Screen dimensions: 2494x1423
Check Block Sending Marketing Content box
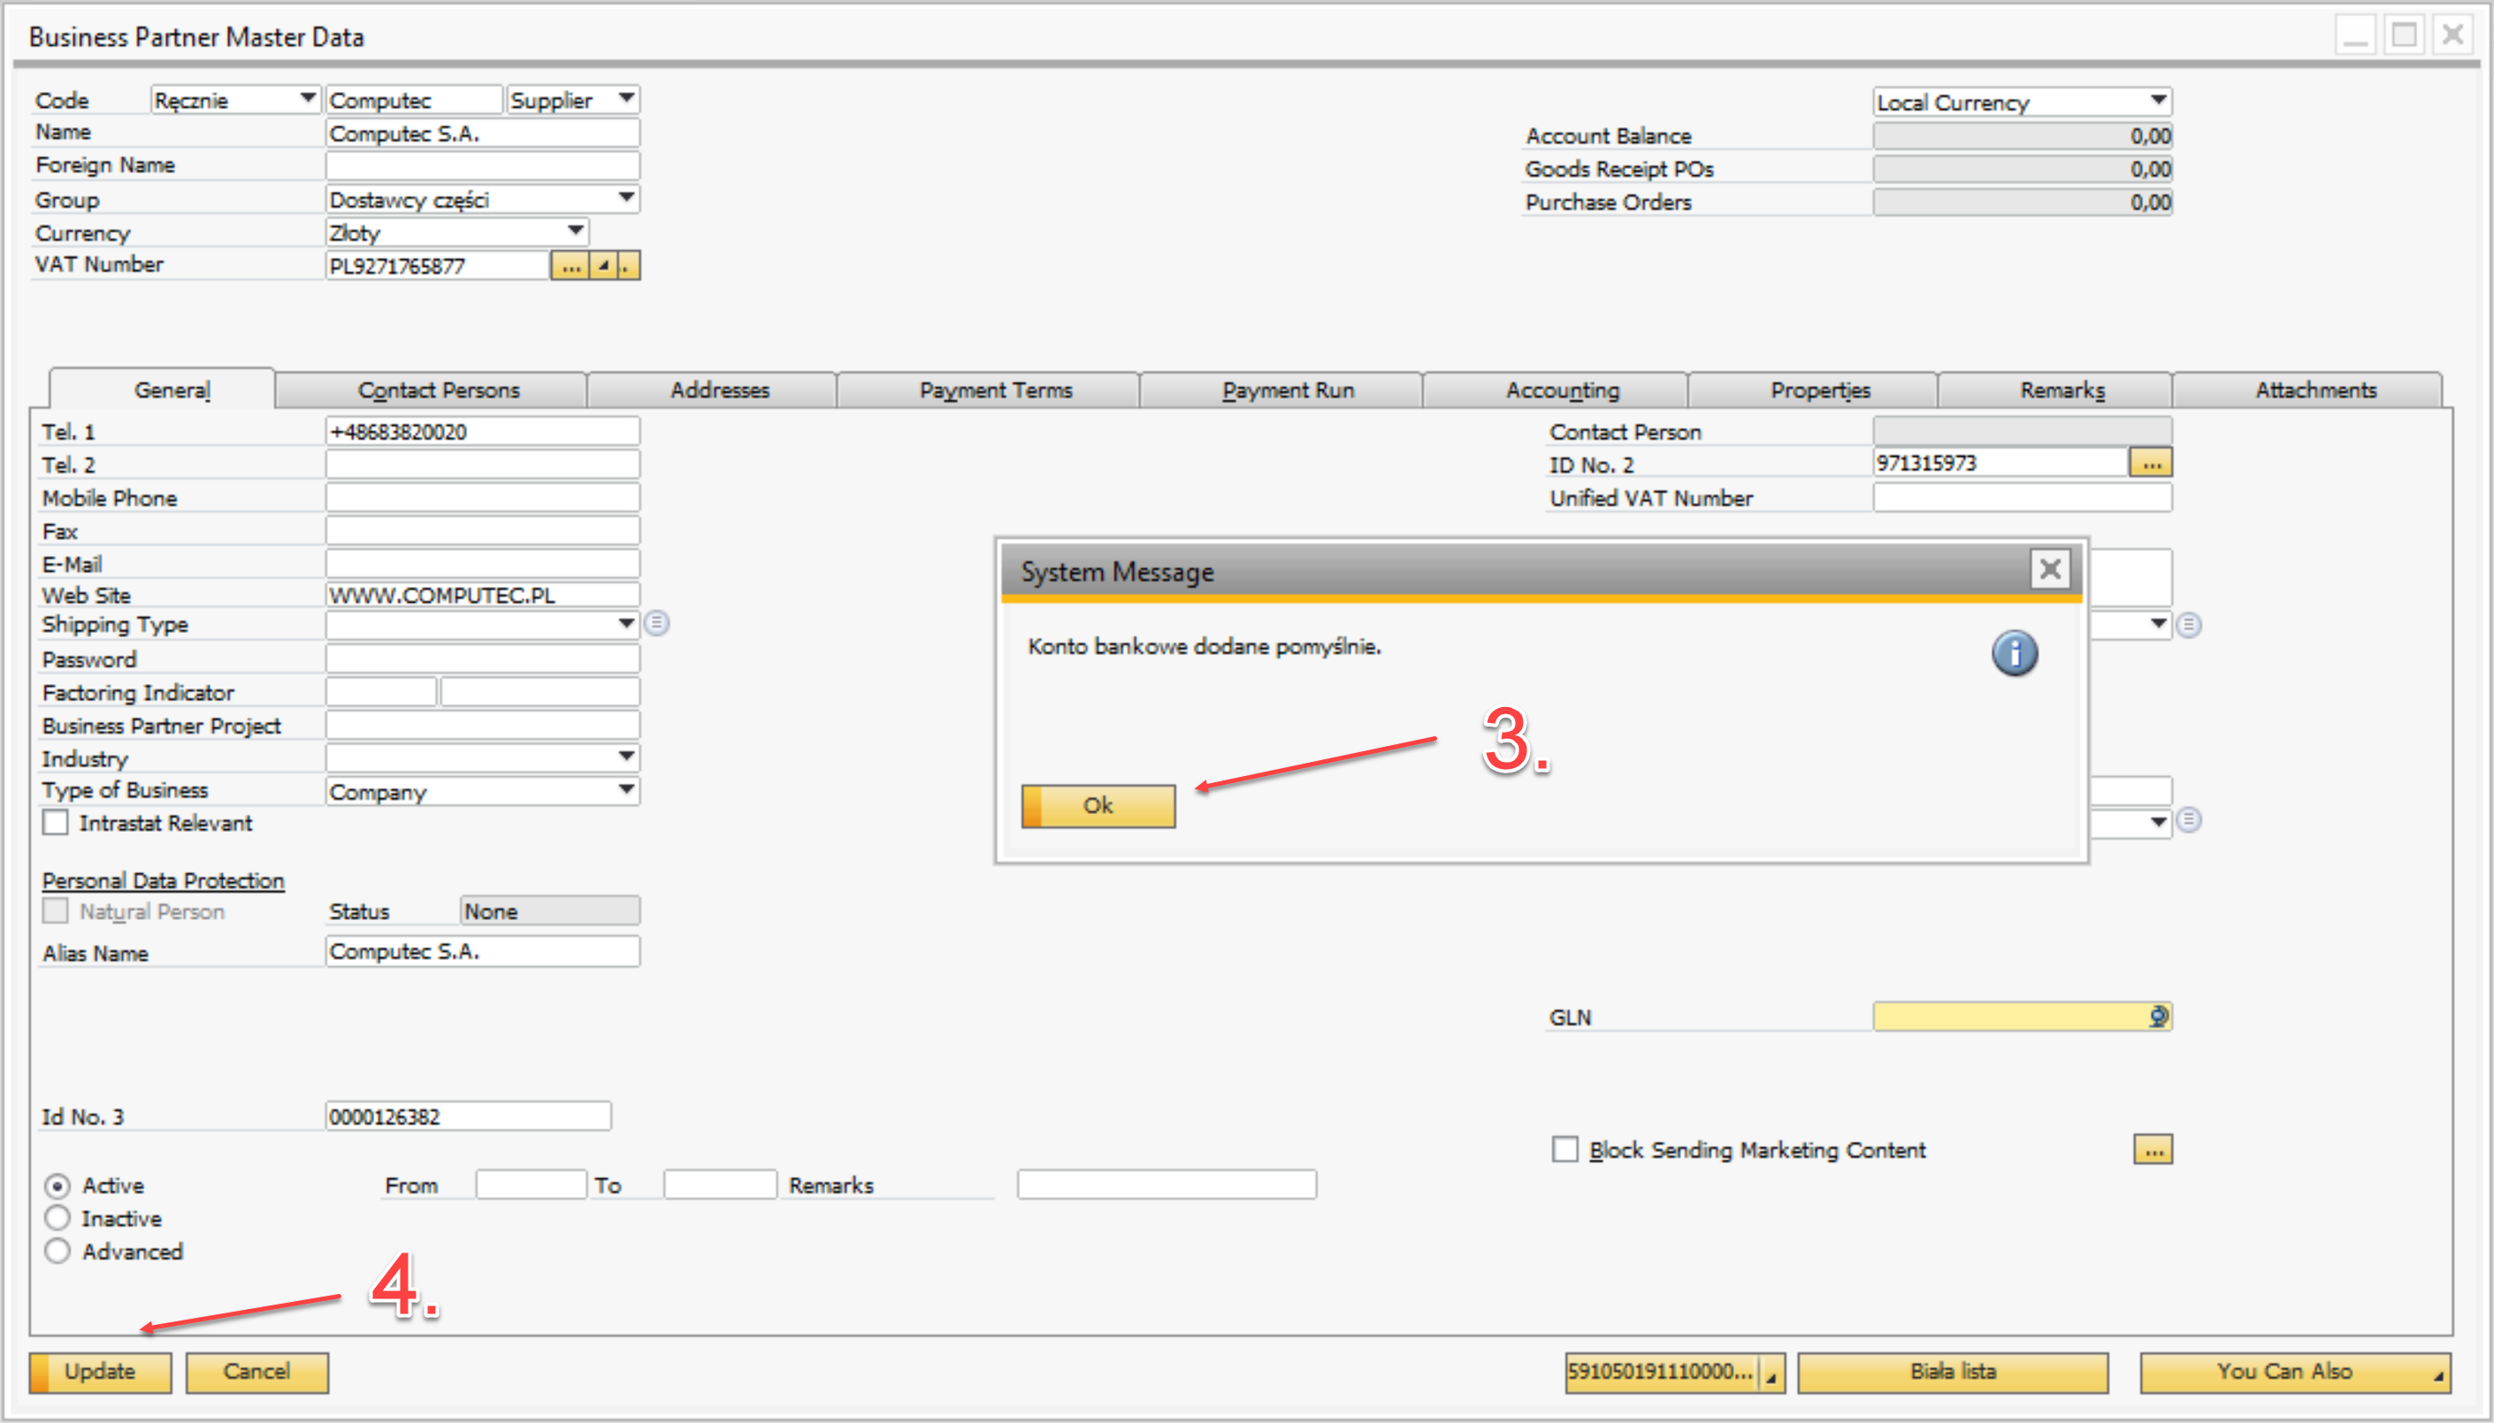(x=1564, y=1149)
